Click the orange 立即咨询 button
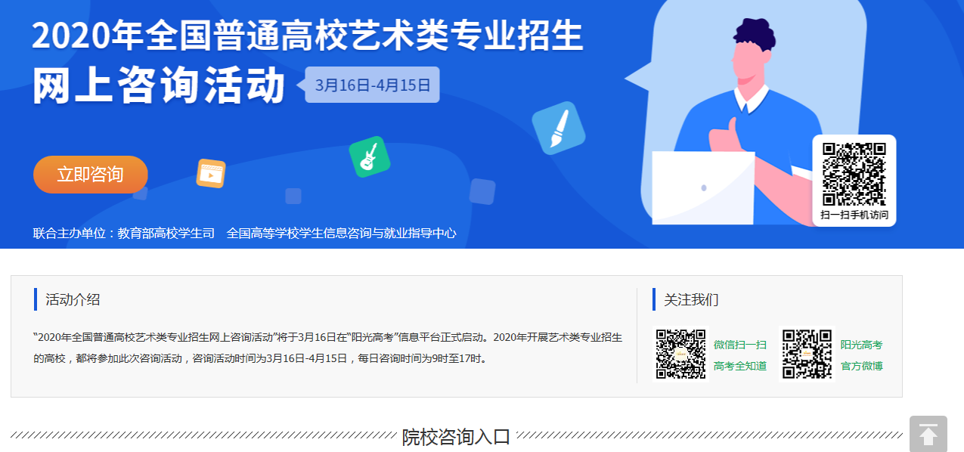 90,175
